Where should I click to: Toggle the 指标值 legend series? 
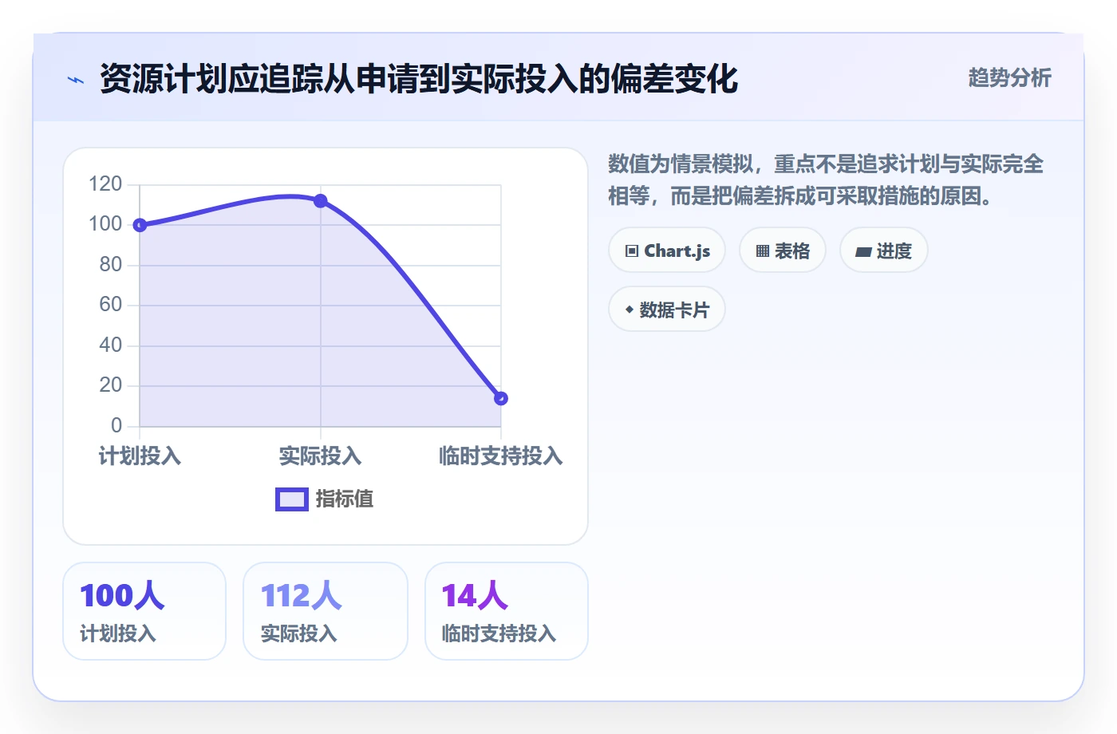[325, 499]
